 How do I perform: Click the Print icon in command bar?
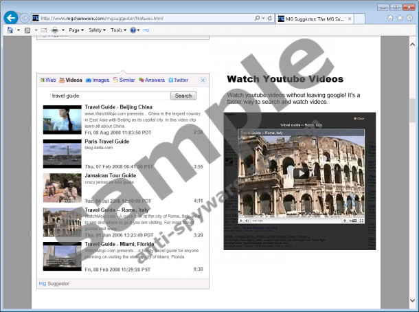pyautogui.click(x=55, y=30)
